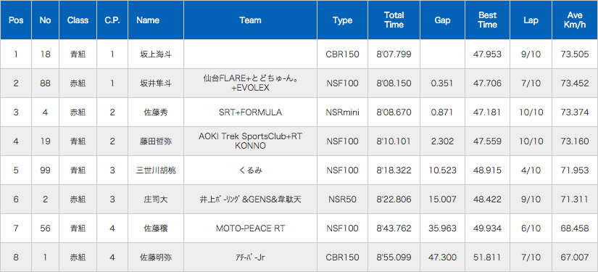The height and width of the screenshot is (272, 598).
Task: Click gap value 47.300
Action: point(442,257)
